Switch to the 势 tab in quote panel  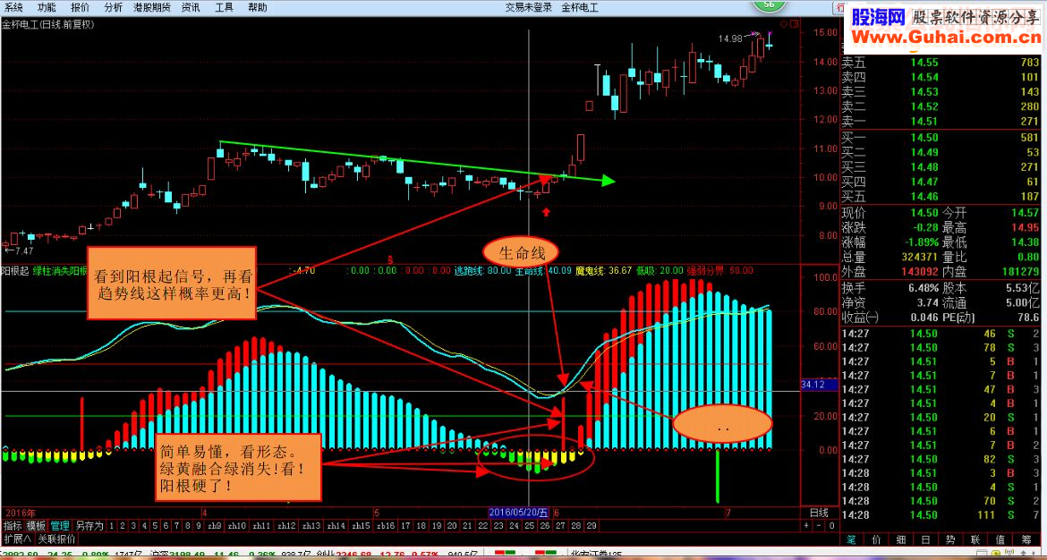coord(949,539)
